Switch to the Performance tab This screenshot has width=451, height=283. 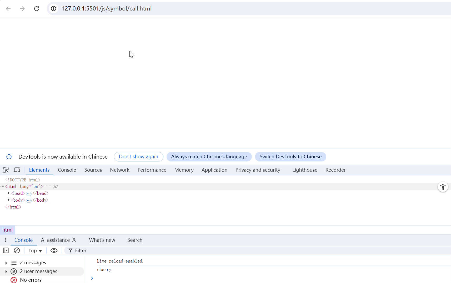point(152,170)
